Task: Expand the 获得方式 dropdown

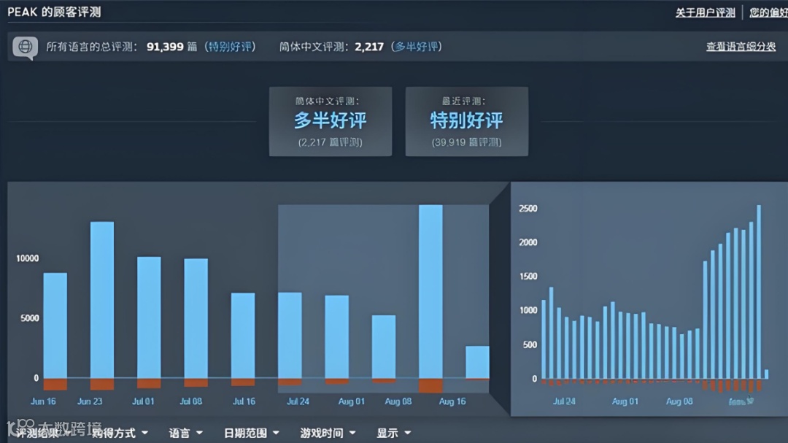Action: click(120, 433)
